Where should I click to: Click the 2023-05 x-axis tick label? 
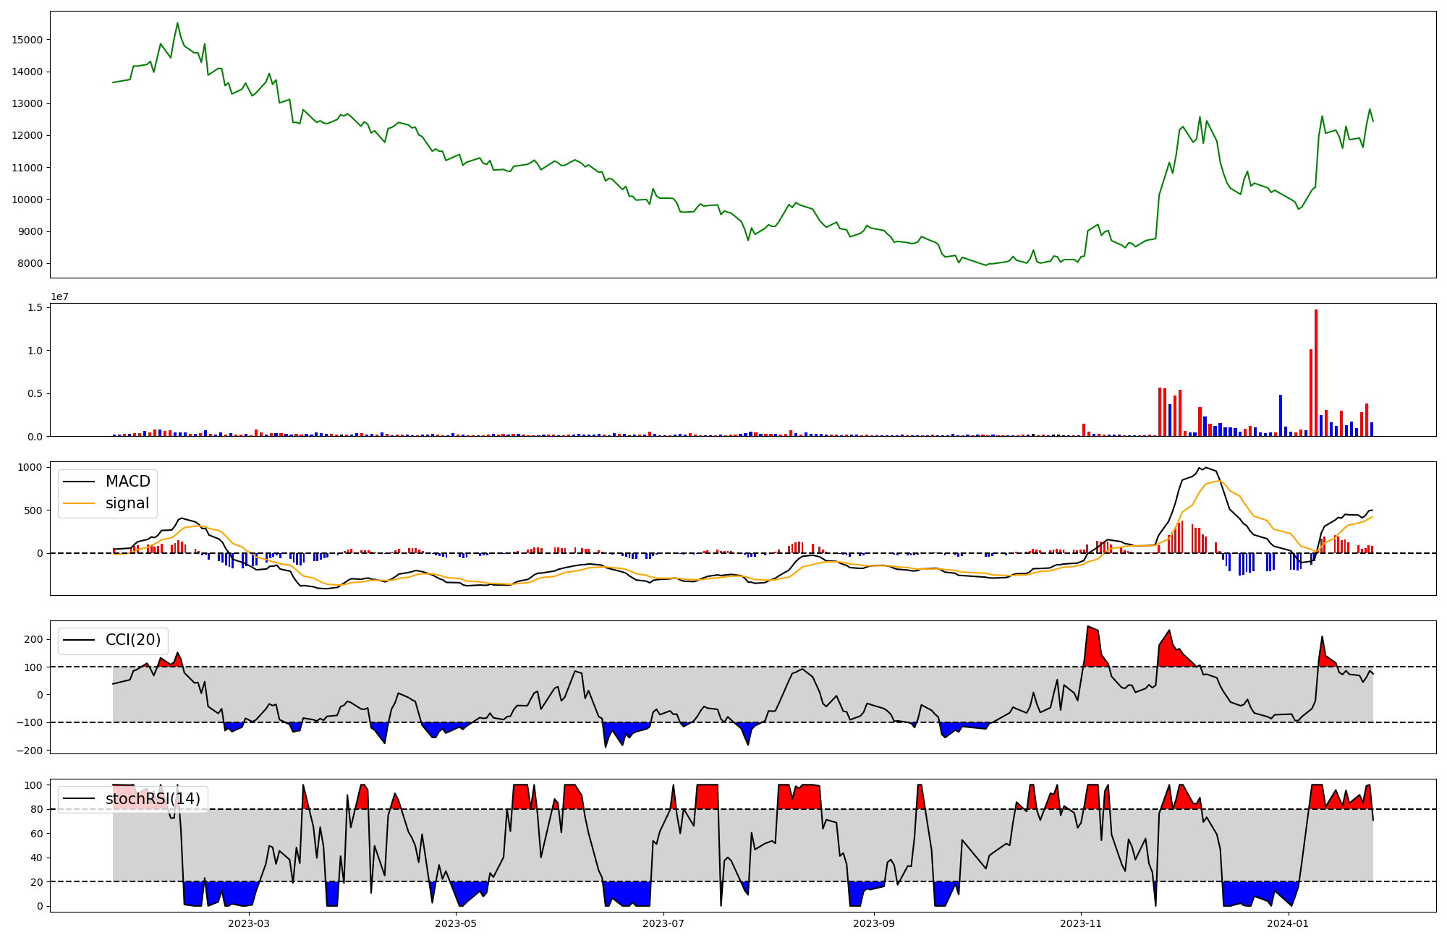point(456,923)
